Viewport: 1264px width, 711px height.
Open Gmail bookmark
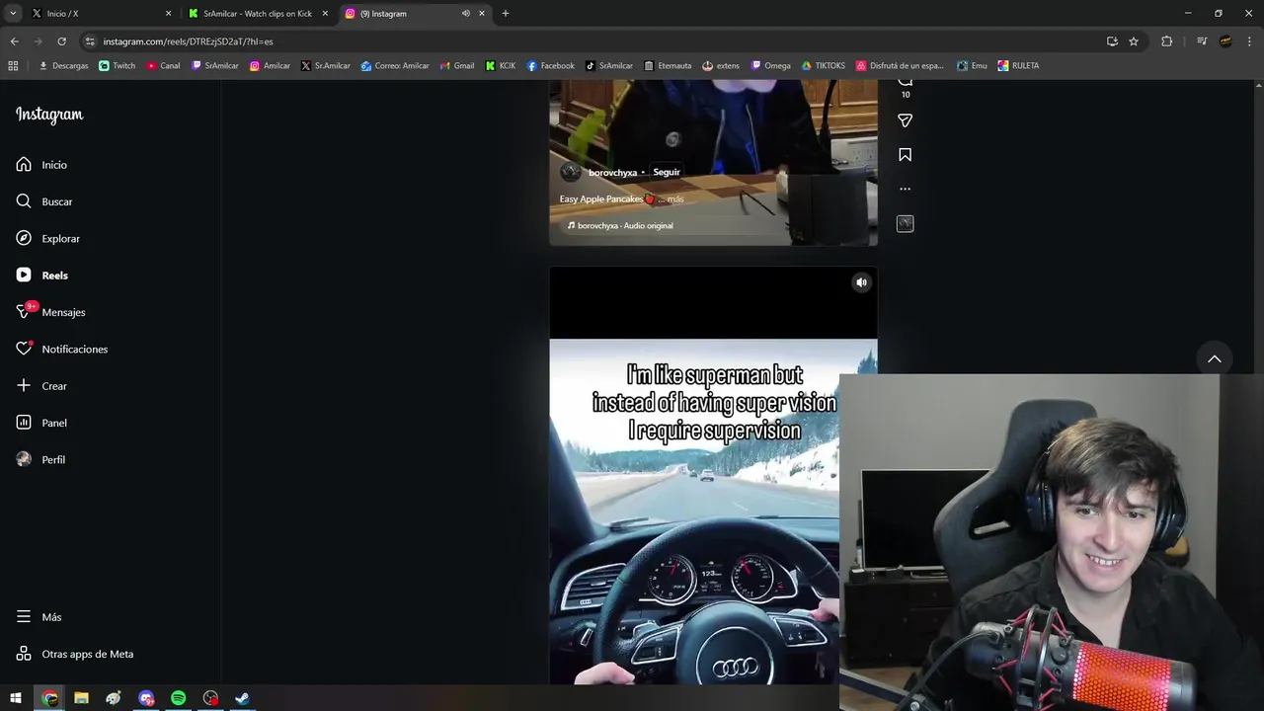(x=456, y=66)
